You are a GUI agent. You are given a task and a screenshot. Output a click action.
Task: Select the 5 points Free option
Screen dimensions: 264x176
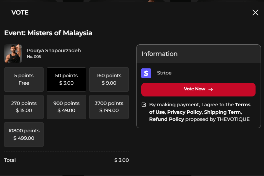pyautogui.click(x=24, y=80)
